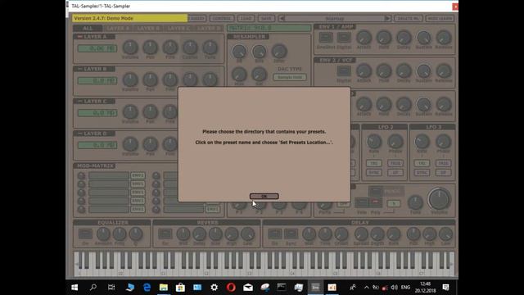
Task: Click the minus icon beside LAYER B header
Action: click(x=79, y=69)
